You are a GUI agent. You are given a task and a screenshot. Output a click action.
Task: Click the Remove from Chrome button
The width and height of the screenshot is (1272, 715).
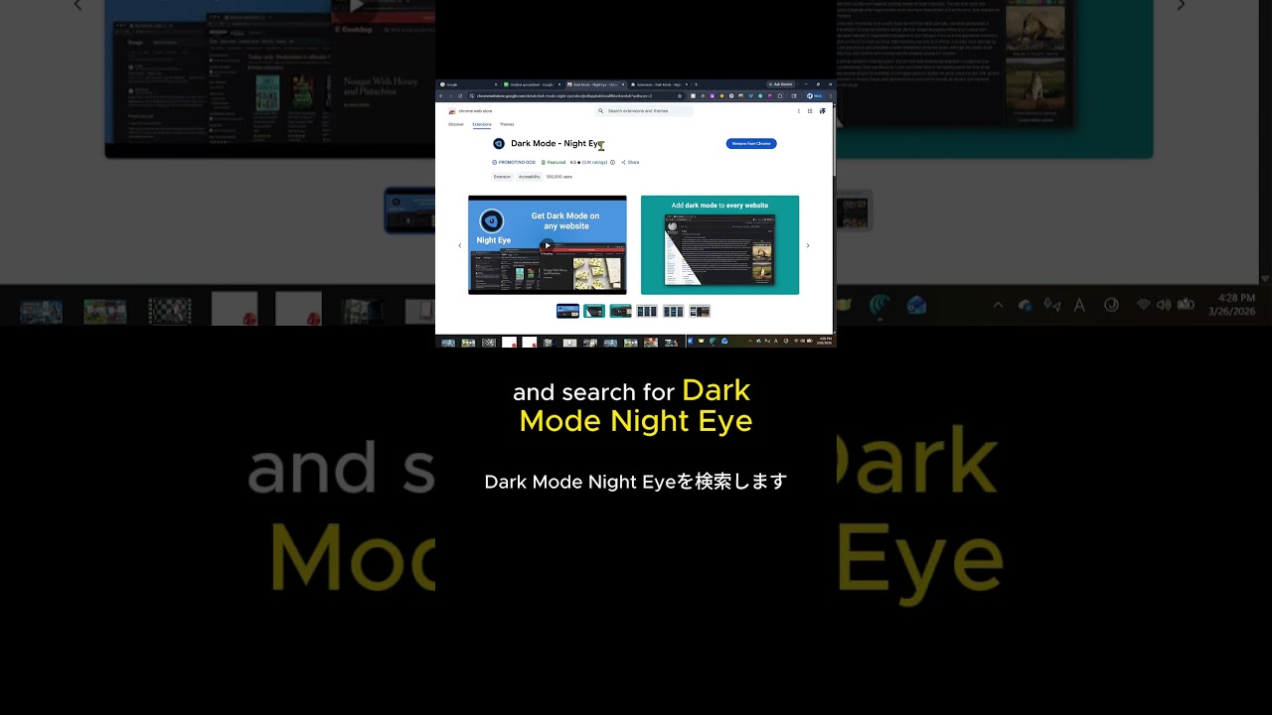point(751,144)
